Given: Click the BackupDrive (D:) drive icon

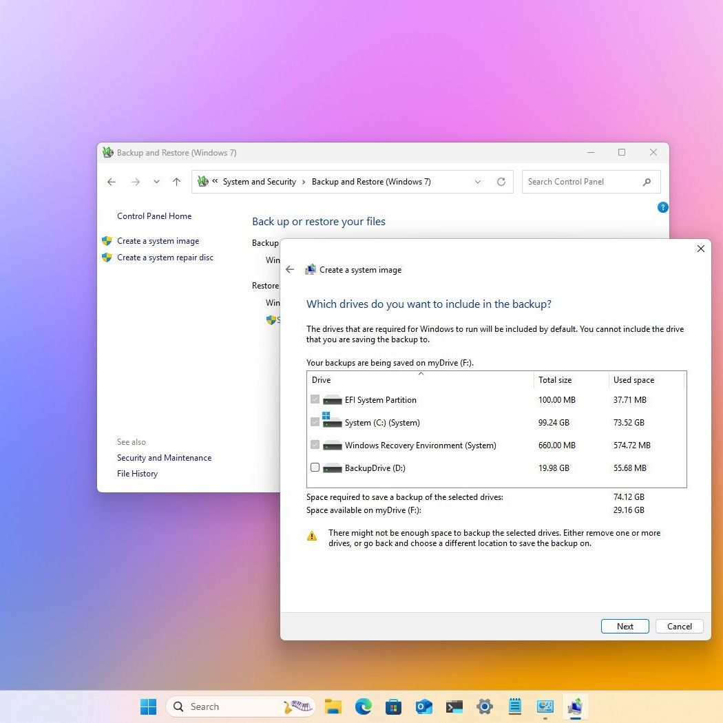Looking at the screenshot, I should (x=332, y=468).
